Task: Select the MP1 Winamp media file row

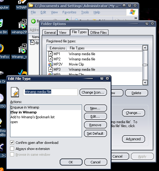Action: point(95,54)
